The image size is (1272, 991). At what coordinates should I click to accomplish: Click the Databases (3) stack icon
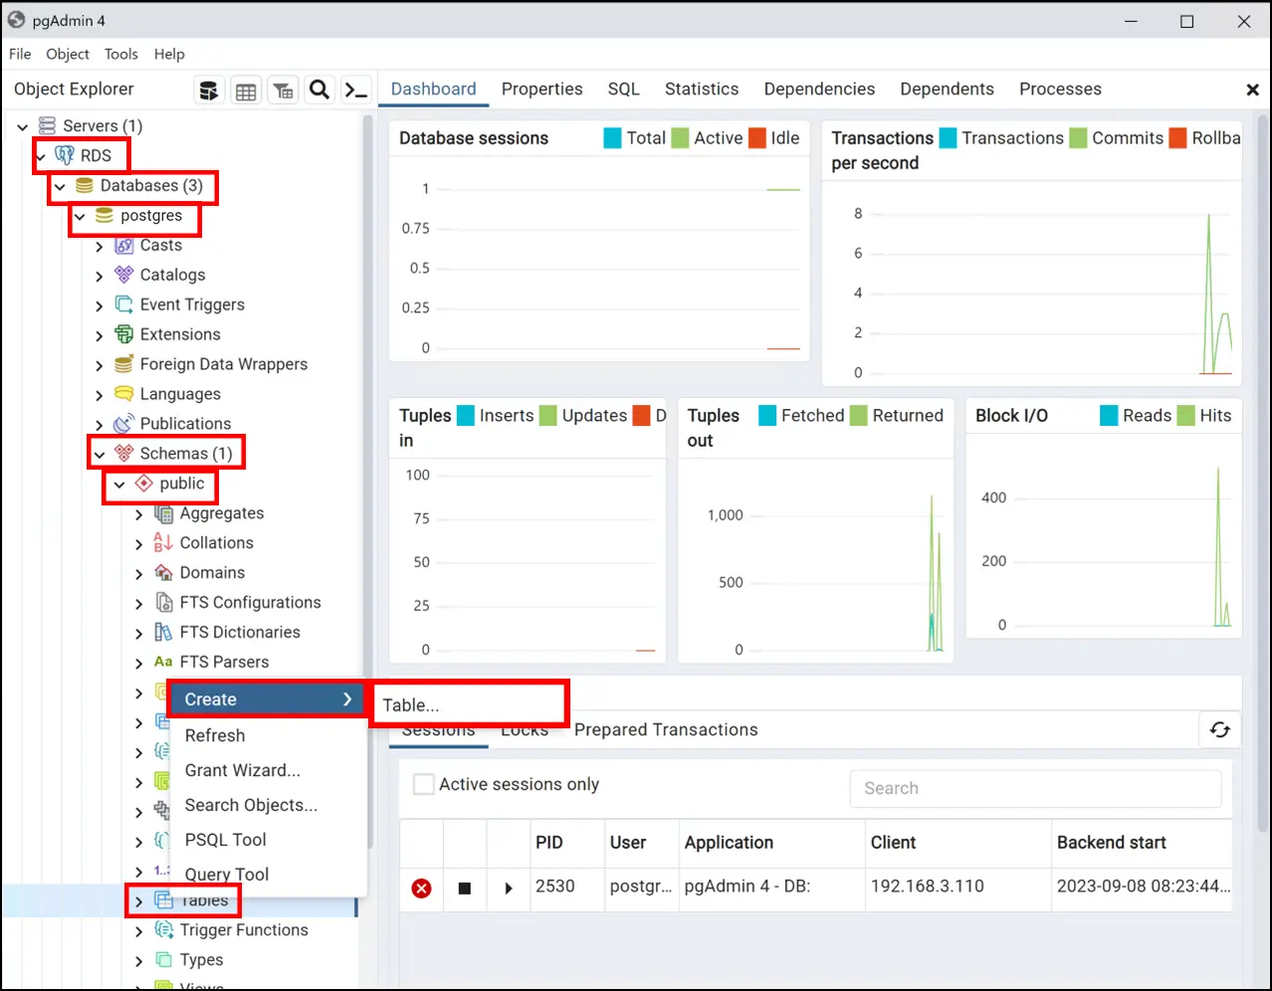point(85,185)
